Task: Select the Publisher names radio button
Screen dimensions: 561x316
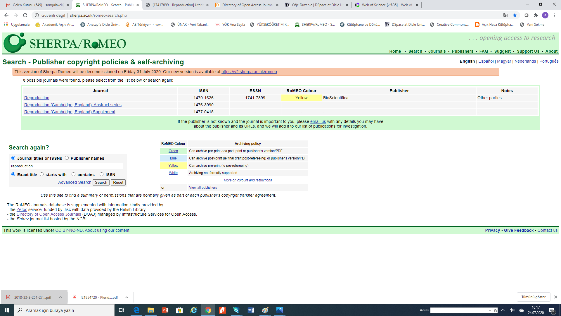Action: tap(67, 158)
